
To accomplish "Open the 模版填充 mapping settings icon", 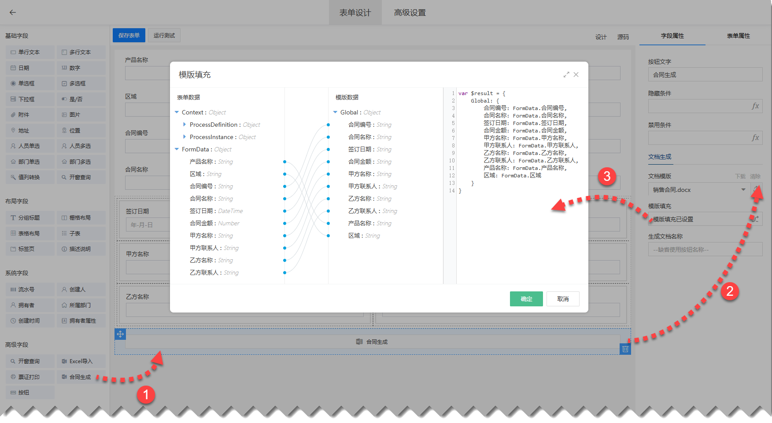I will coord(756,219).
